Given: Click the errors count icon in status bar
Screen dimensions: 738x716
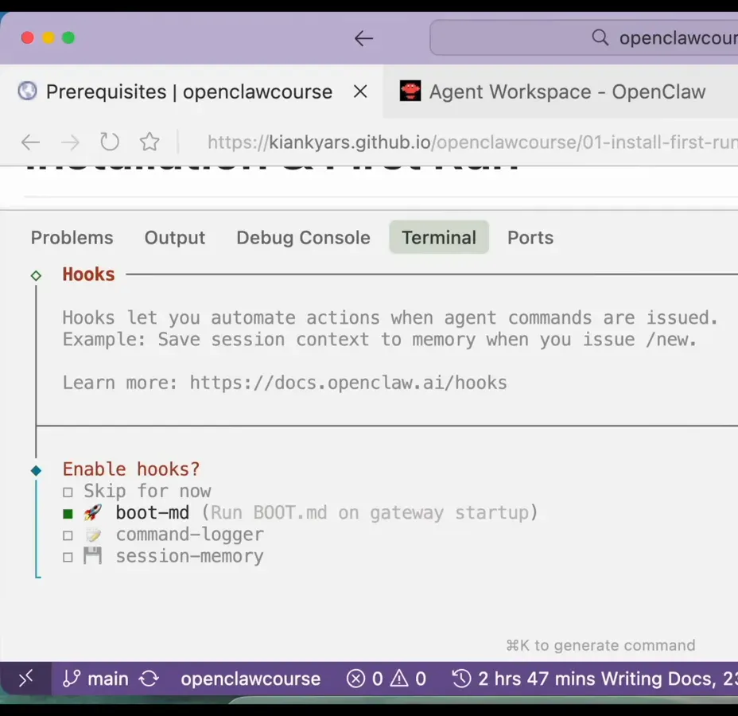Looking at the screenshot, I should (355, 679).
